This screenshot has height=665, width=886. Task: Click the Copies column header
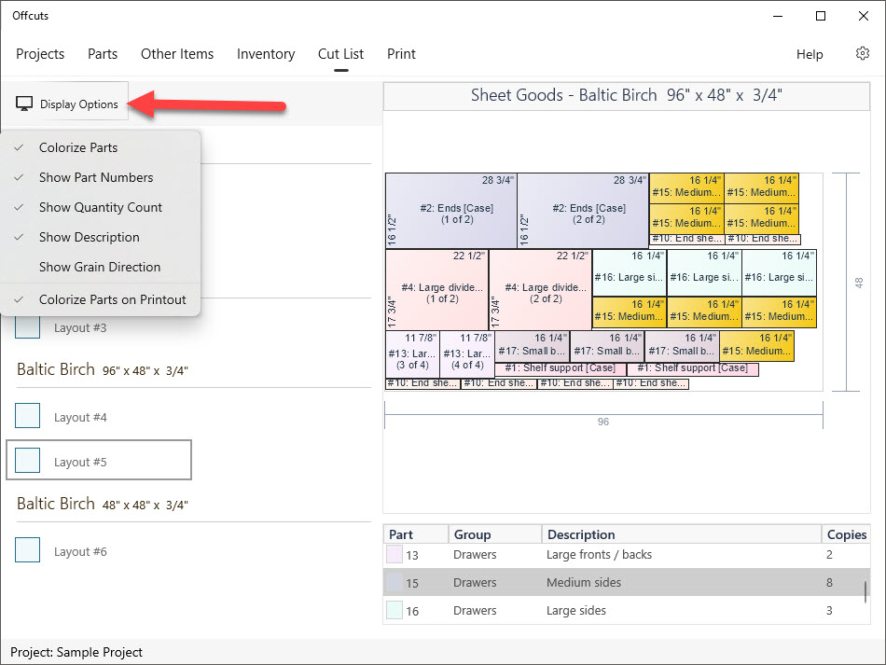click(846, 534)
